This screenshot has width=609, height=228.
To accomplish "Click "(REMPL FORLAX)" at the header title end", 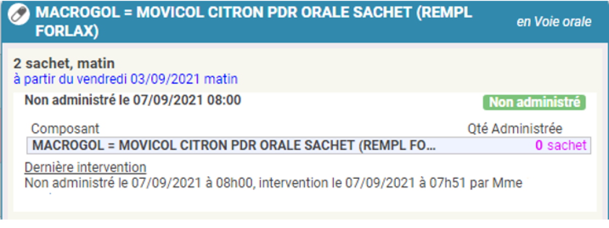I will [66, 31].
